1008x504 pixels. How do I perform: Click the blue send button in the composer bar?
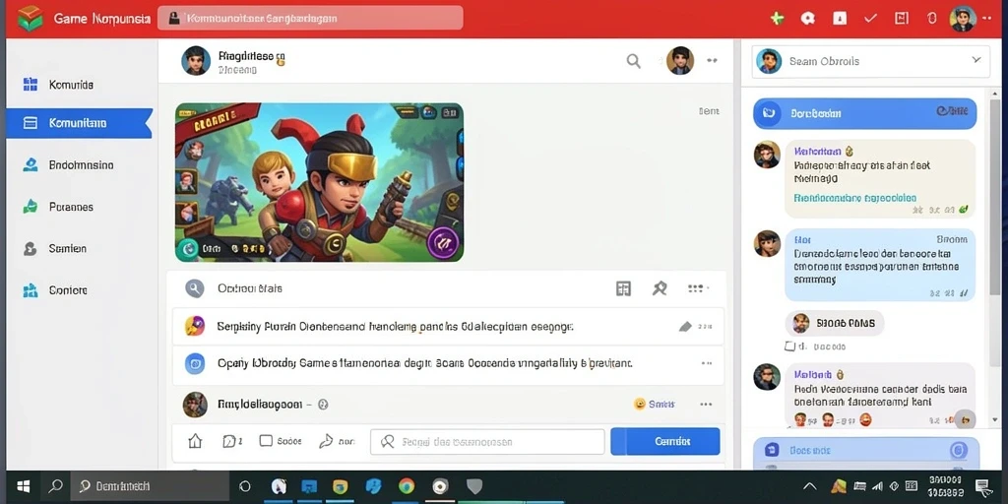pyautogui.click(x=665, y=442)
